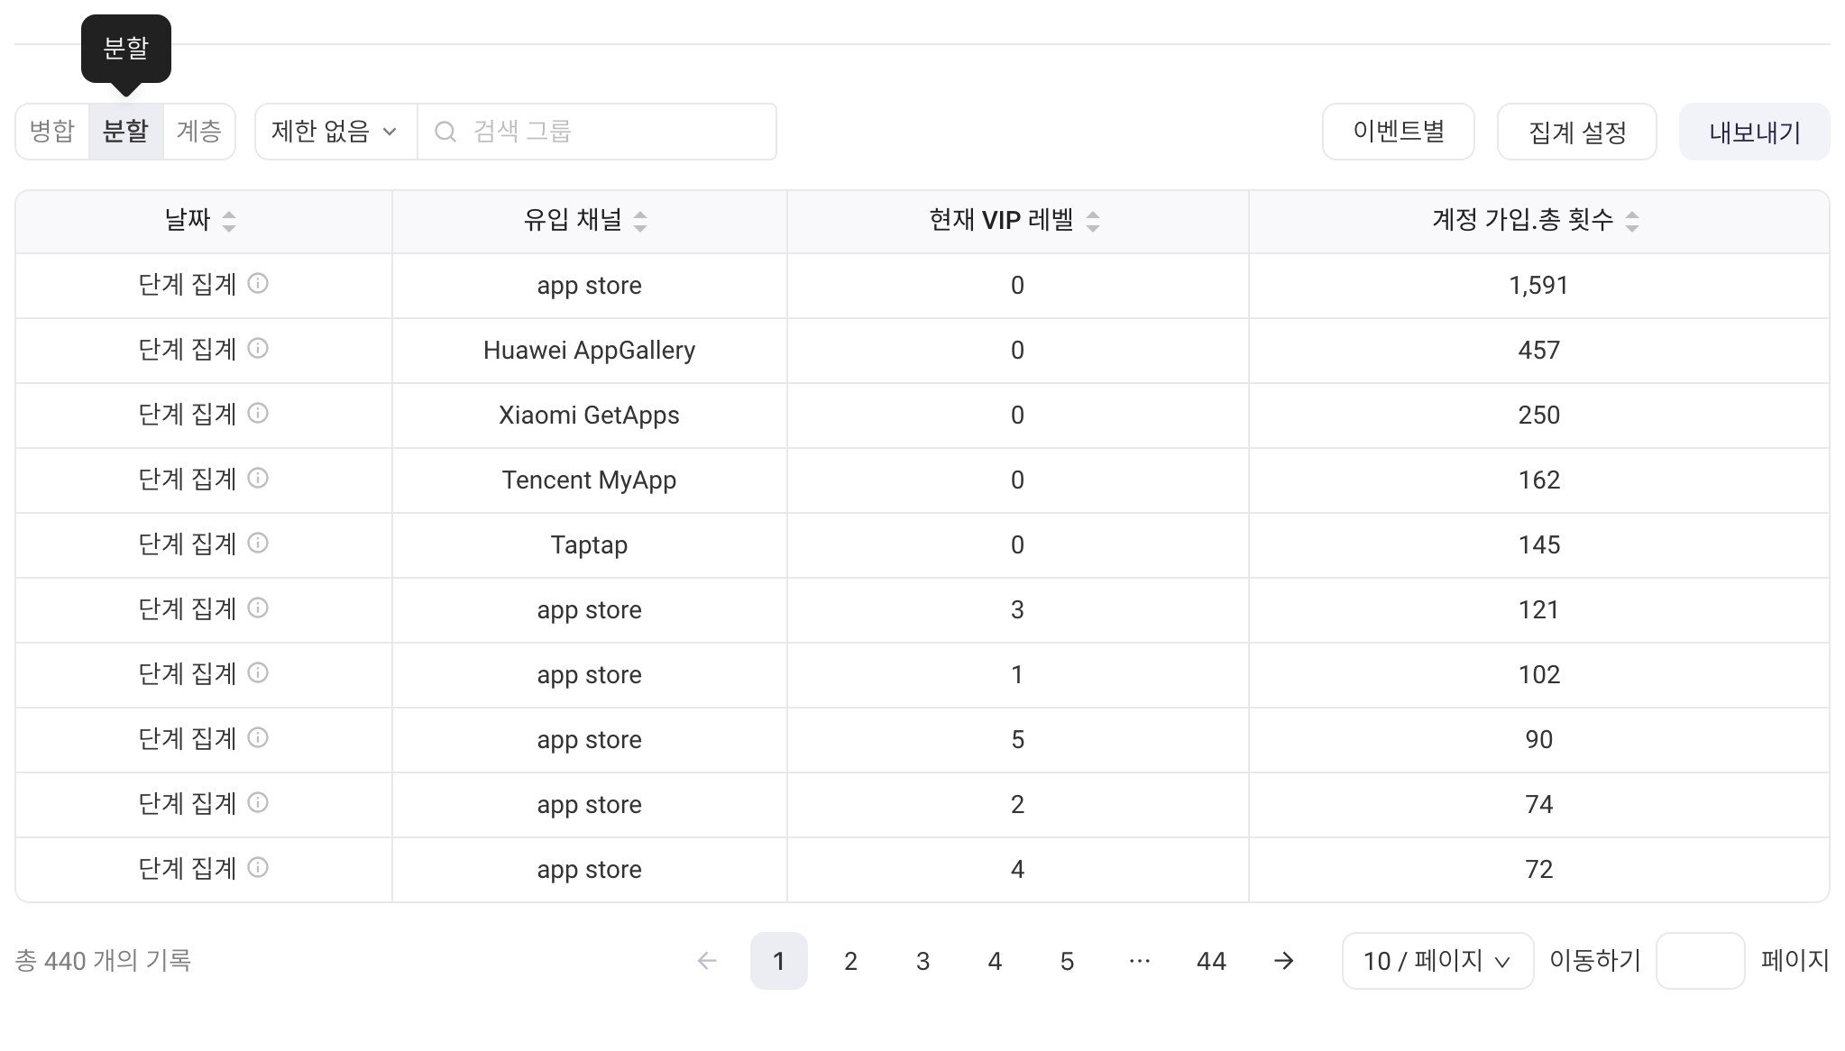
Task: Go to page 2
Action: coord(850,961)
